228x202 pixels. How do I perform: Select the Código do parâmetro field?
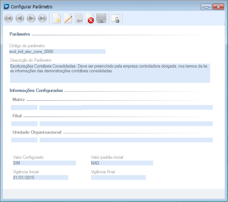pos(57,52)
